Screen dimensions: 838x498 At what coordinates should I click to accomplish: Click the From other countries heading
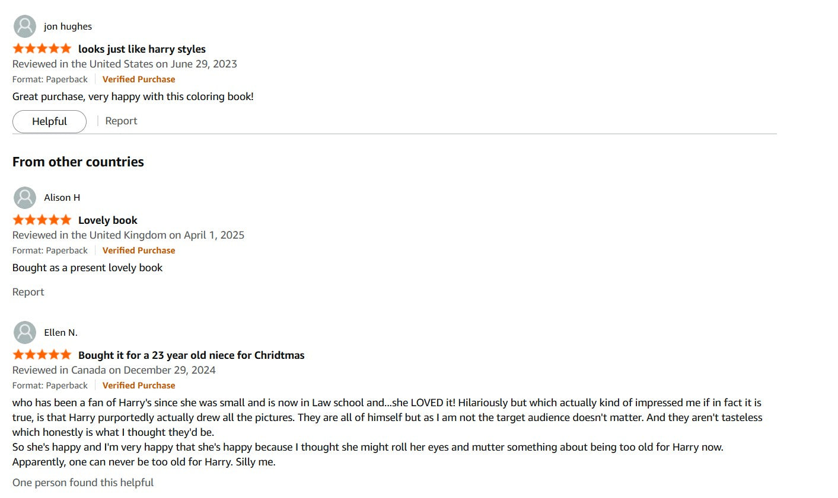click(78, 162)
